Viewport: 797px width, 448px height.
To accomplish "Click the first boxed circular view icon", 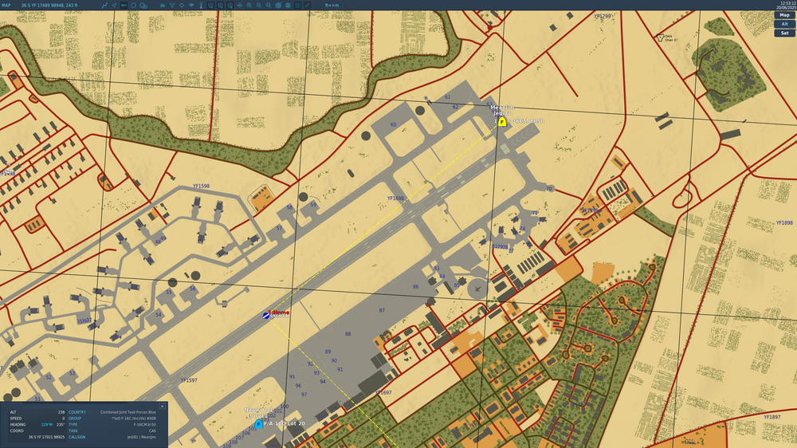I will (x=210, y=5).
